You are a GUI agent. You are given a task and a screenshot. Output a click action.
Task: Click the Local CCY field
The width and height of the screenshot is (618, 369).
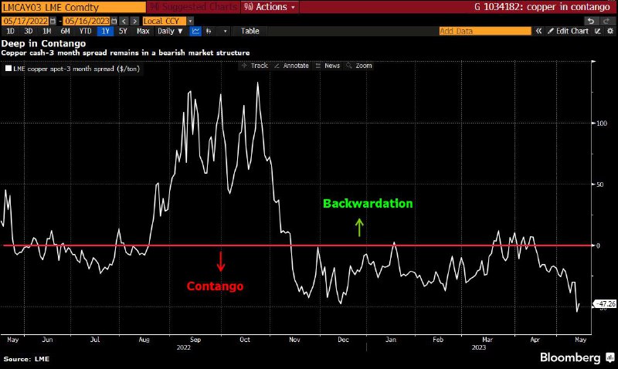pyautogui.click(x=165, y=21)
